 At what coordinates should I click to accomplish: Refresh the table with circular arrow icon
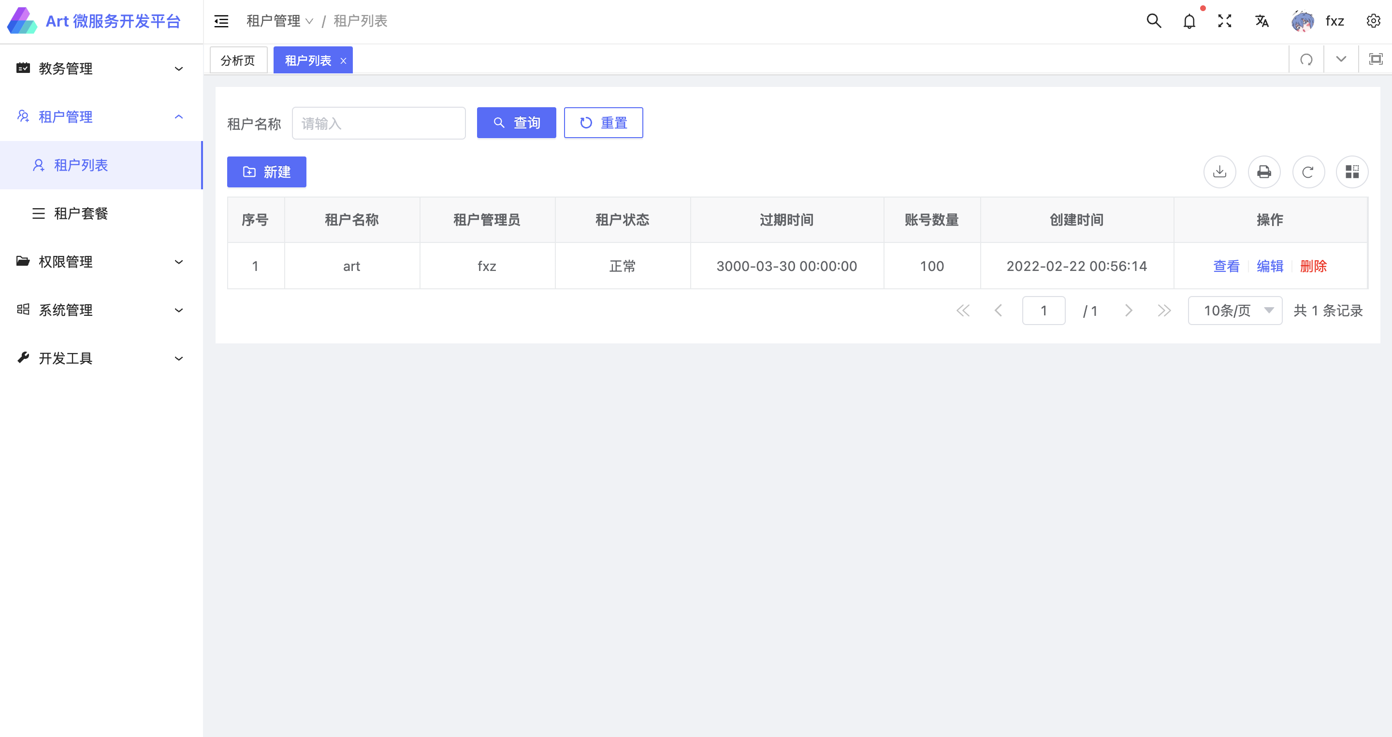(1308, 172)
